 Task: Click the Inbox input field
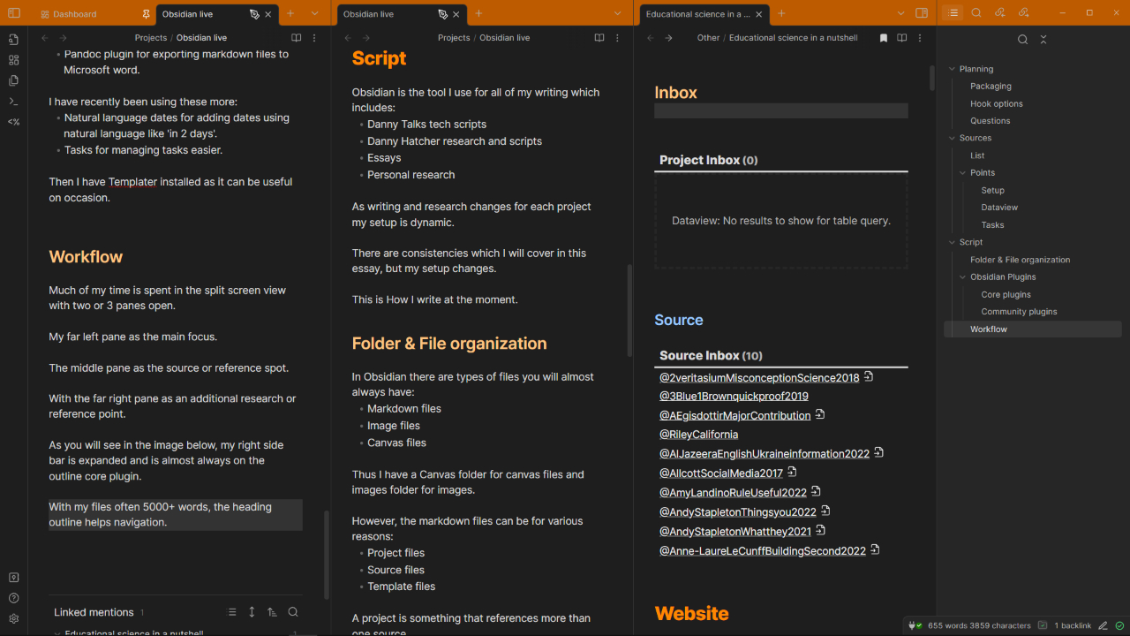coord(780,111)
